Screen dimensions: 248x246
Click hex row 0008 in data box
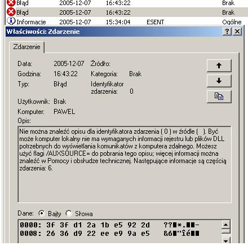point(109,234)
